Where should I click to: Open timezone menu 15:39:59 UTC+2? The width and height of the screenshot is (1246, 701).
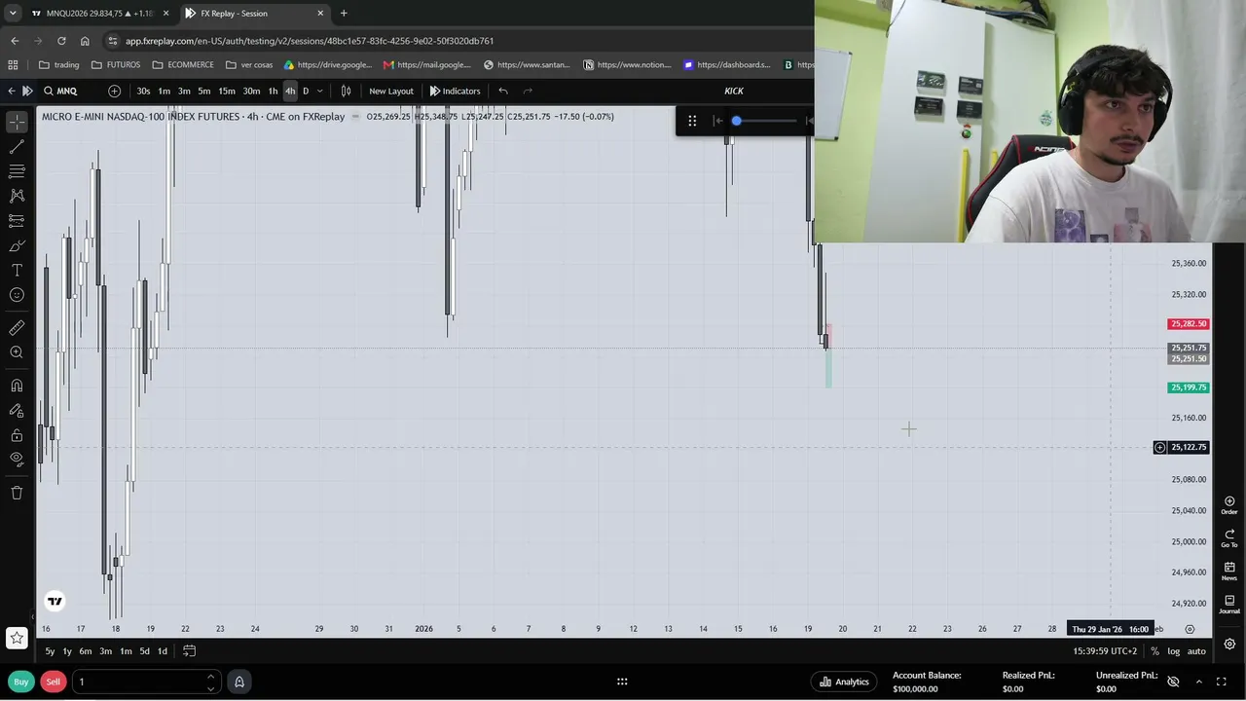[x=1105, y=651]
